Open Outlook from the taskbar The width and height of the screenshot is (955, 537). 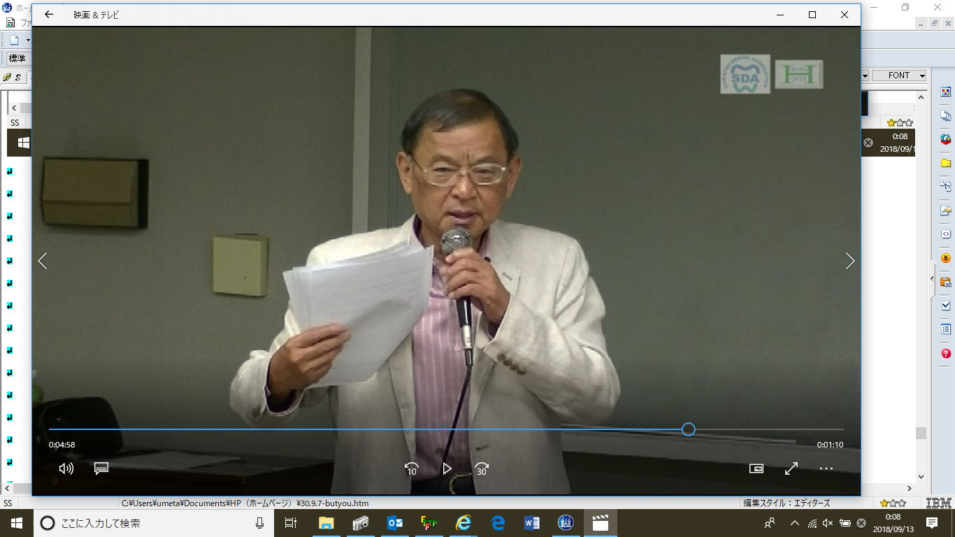pos(394,523)
